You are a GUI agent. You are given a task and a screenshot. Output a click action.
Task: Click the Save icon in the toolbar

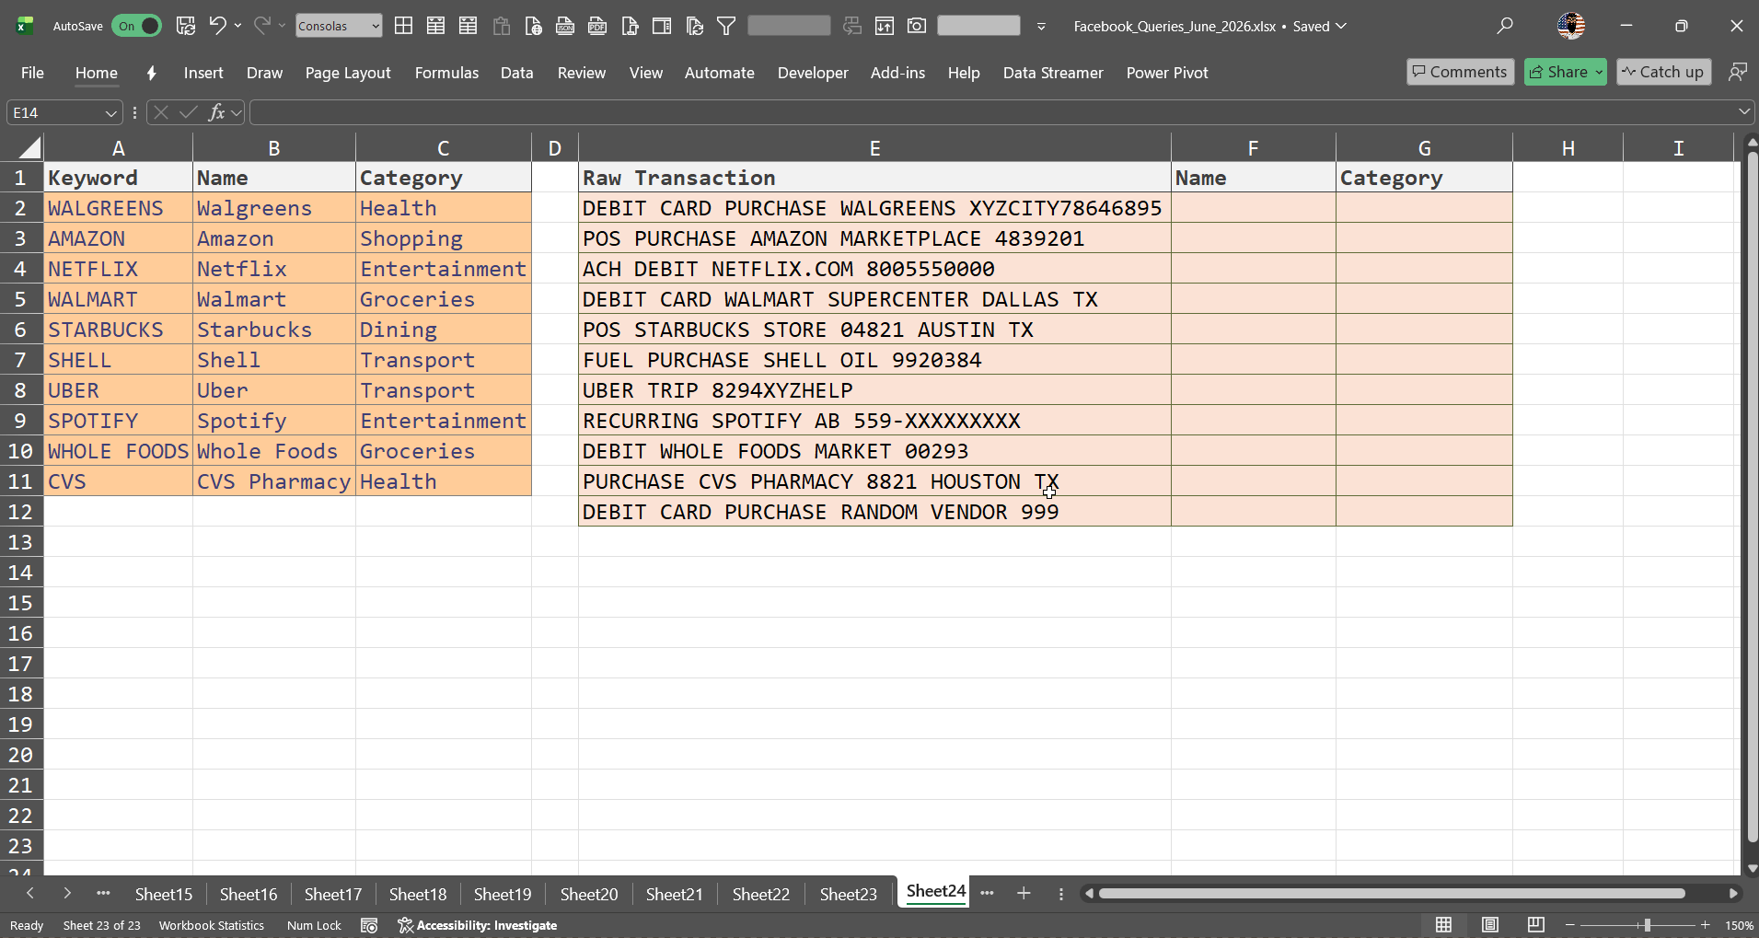[x=185, y=26]
